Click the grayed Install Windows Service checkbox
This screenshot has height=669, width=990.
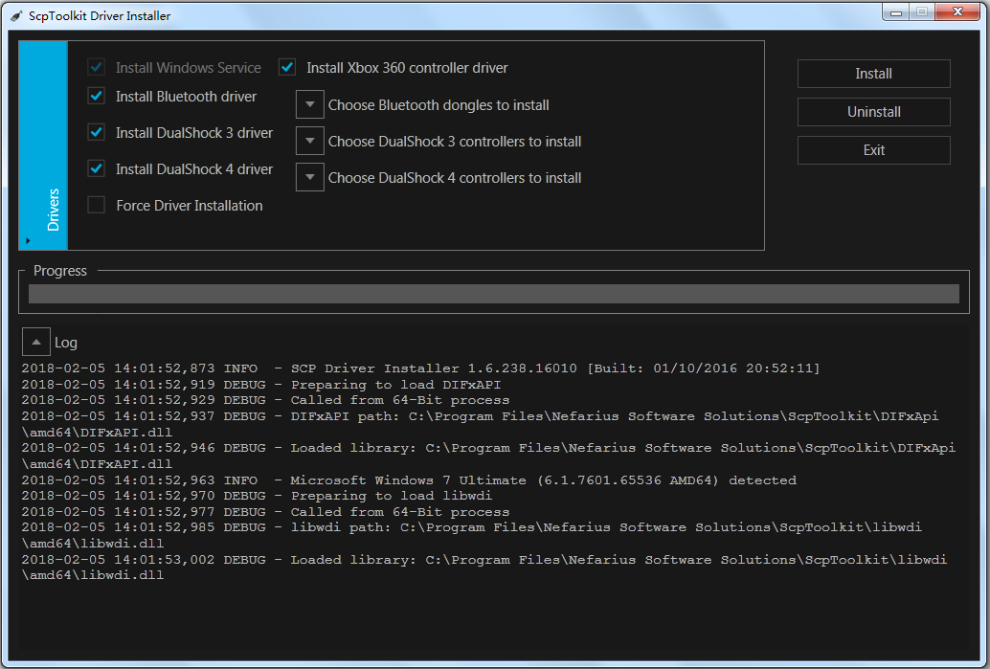click(x=96, y=67)
